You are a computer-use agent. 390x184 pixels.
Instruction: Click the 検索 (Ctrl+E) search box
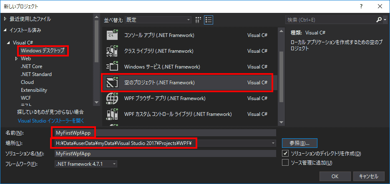tap(331, 20)
